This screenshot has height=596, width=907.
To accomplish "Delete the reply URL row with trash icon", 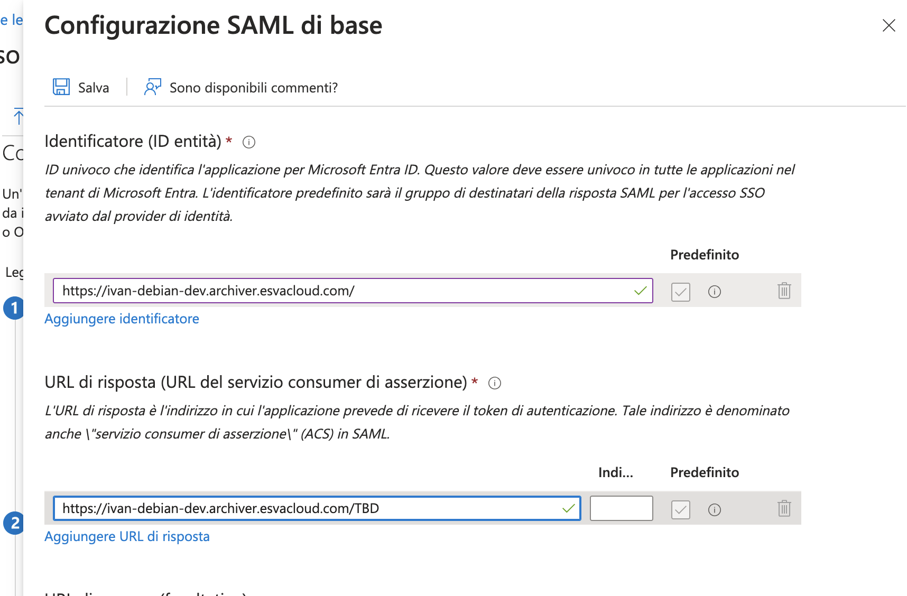I will click(x=784, y=508).
